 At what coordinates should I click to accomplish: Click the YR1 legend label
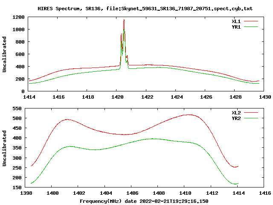click(236, 27)
